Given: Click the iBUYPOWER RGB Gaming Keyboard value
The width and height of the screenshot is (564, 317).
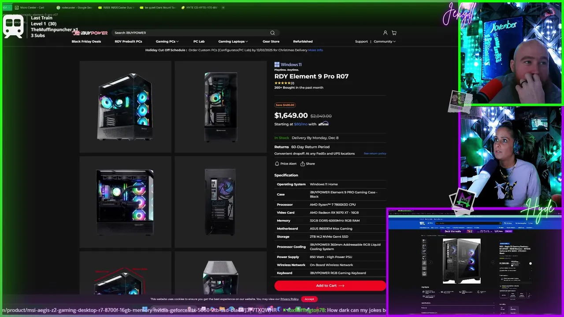Looking at the screenshot, I should point(338,273).
